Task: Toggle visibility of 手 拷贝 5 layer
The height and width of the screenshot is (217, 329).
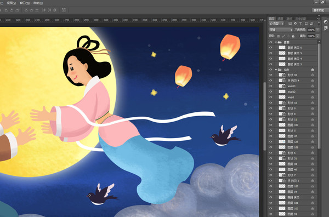Action: click(x=270, y=180)
